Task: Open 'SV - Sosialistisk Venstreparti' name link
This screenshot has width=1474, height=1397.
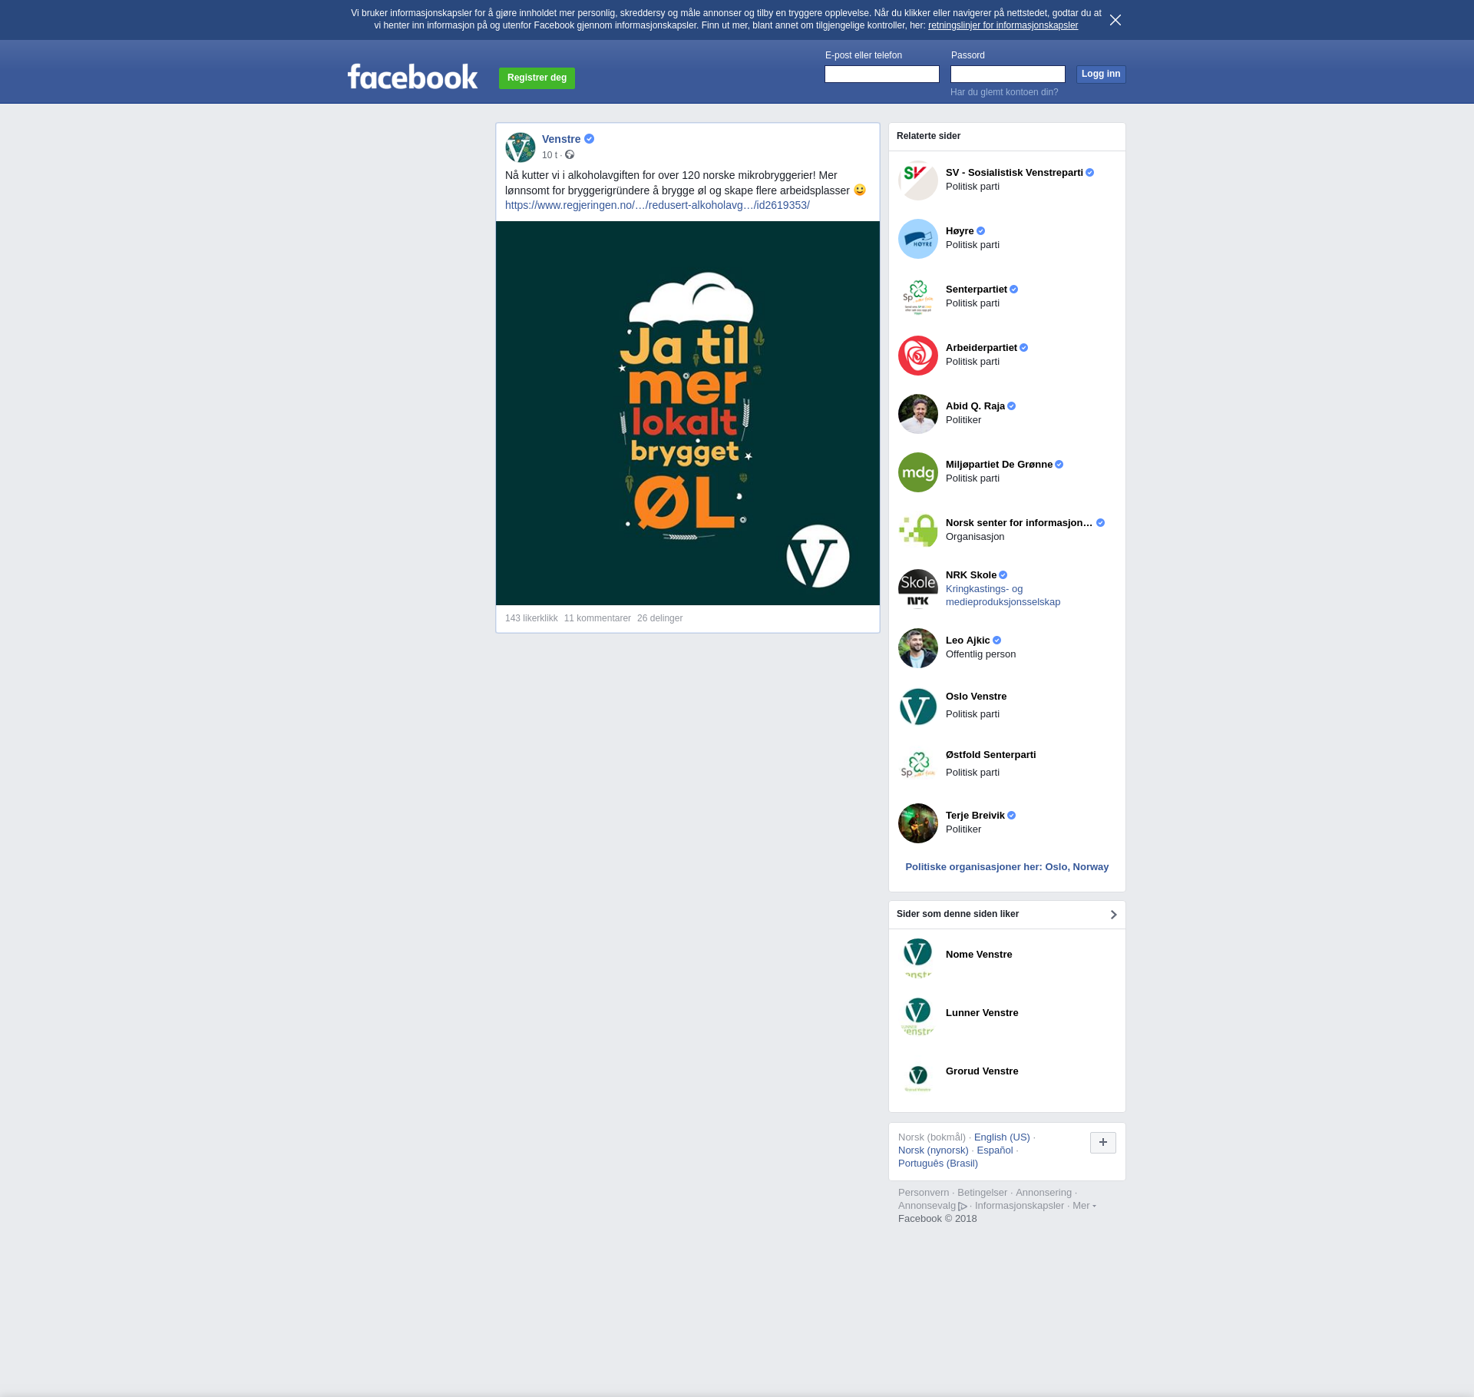Action: (1014, 173)
